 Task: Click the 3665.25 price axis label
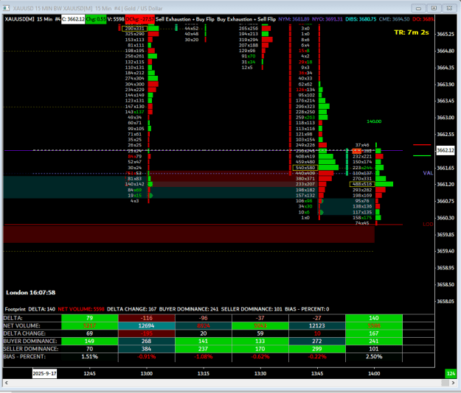click(446, 34)
